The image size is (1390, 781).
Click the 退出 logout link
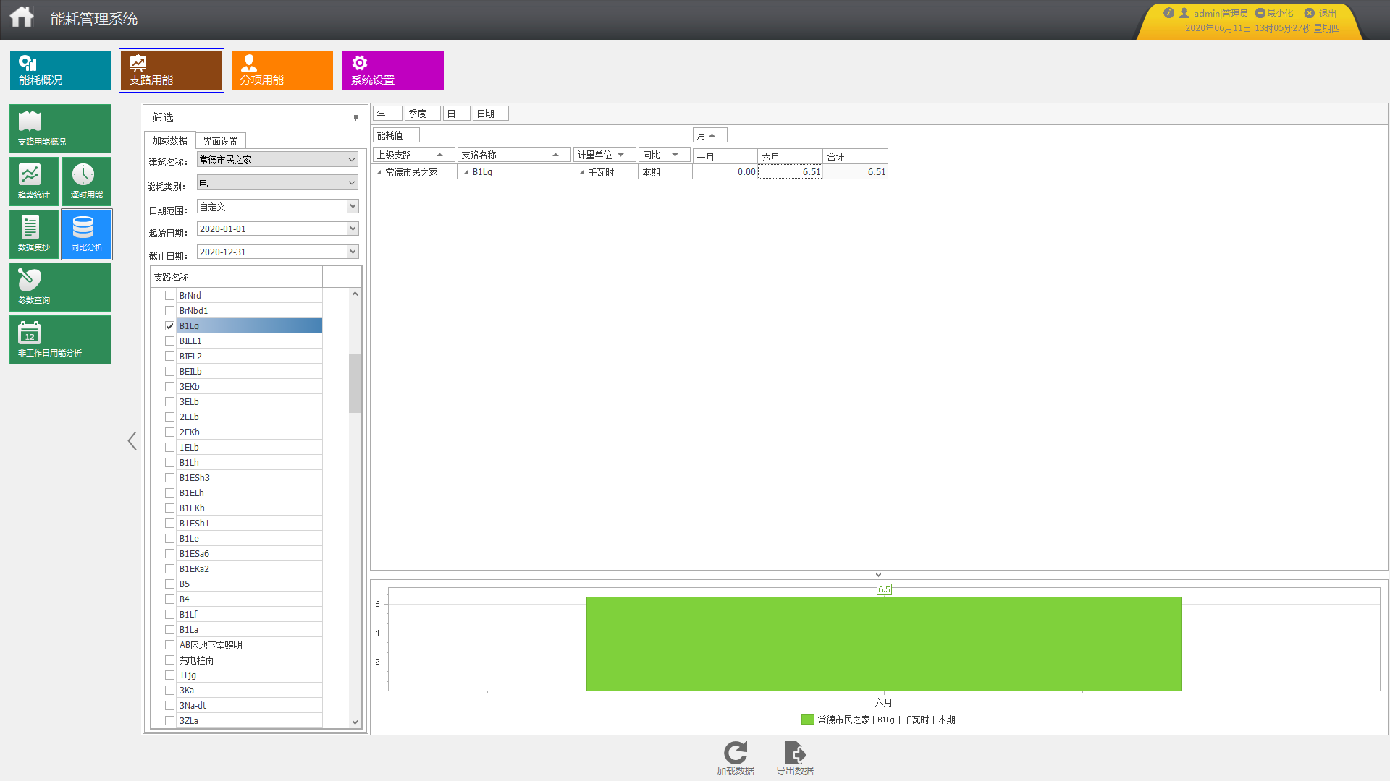coord(1327,13)
